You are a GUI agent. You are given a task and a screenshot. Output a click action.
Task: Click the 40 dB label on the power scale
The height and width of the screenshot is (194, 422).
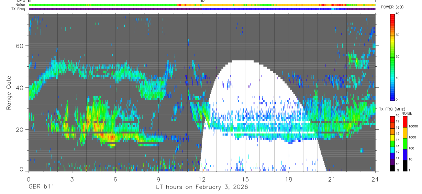tap(398, 14)
